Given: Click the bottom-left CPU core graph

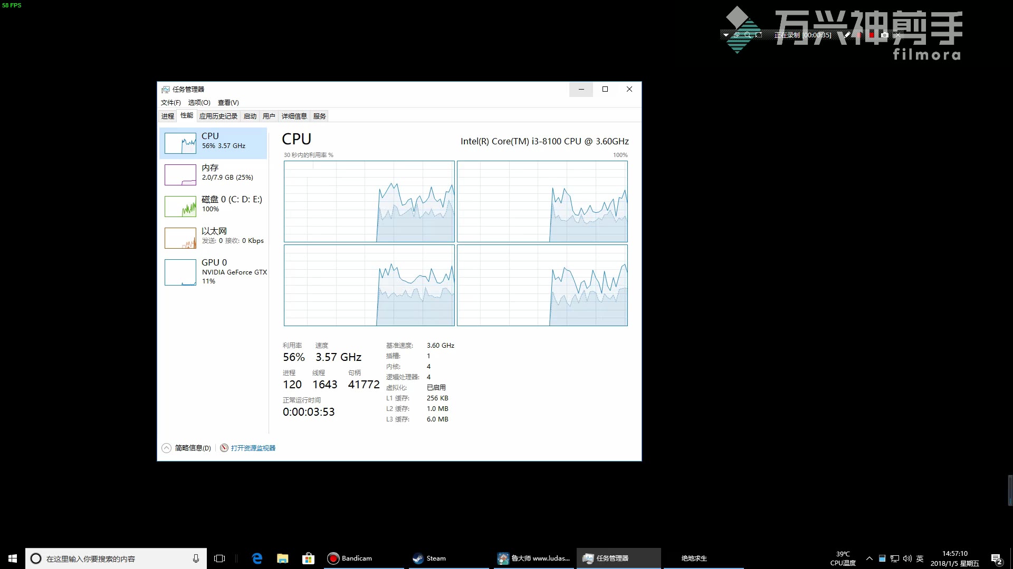Looking at the screenshot, I should point(369,285).
